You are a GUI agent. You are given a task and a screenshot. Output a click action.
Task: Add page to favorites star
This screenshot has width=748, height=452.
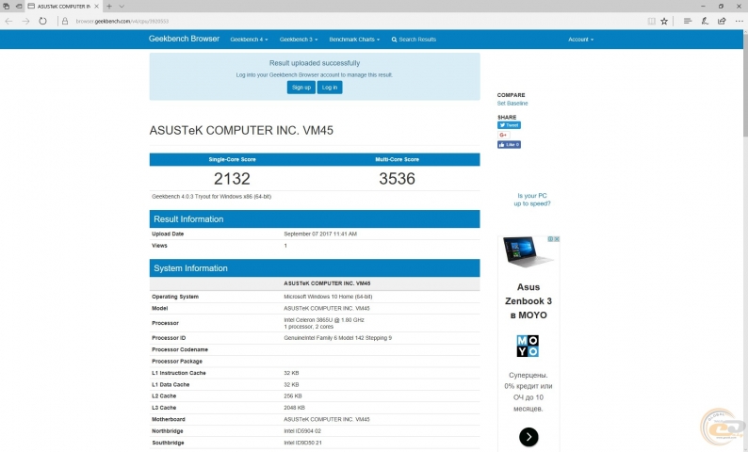[x=664, y=21]
